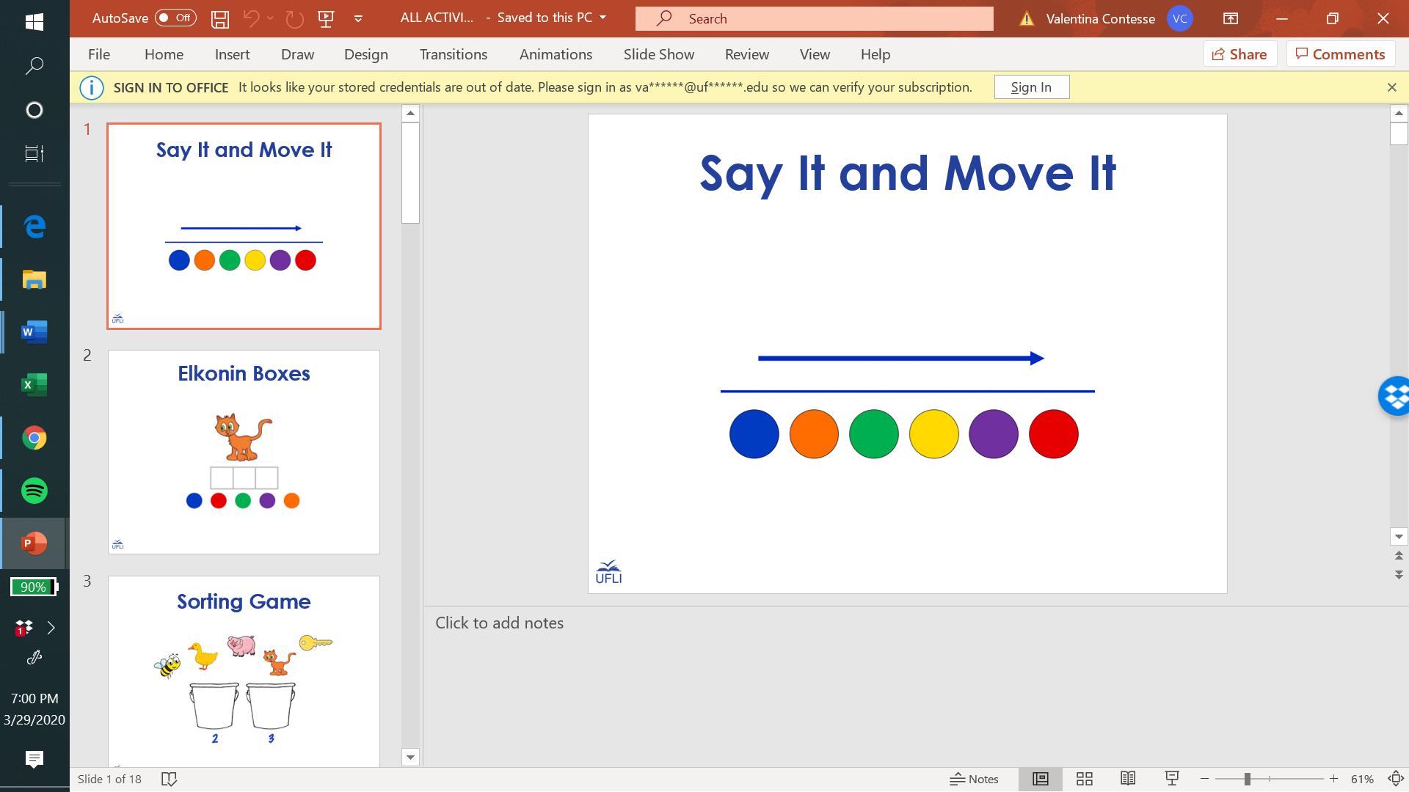Viewport: 1409px width, 792px height.
Task: Toggle Normal view button in status bar
Action: [x=1040, y=779]
